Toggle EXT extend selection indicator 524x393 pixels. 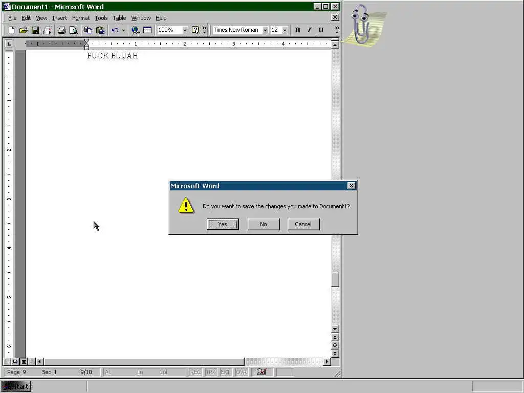pyautogui.click(x=226, y=372)
